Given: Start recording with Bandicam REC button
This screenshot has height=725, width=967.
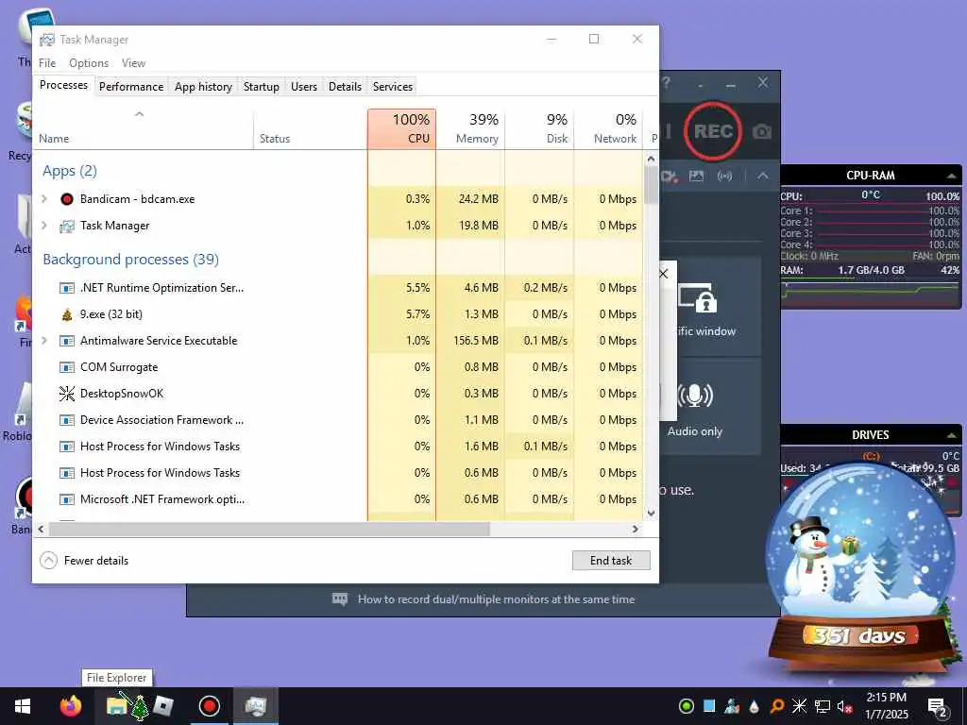Looking at the screenshot, I should point(713,131).
